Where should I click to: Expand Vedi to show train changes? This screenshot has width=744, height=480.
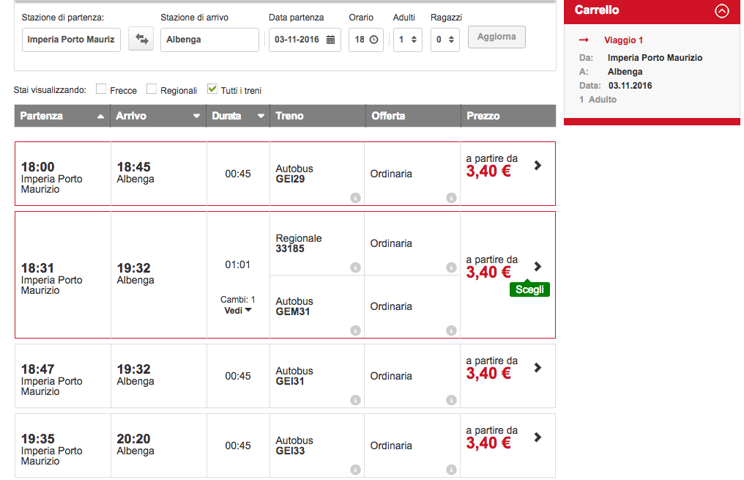point(237,311)
